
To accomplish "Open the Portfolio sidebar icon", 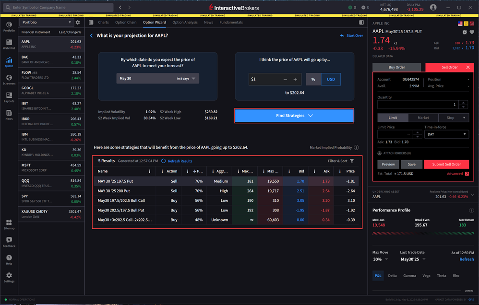I will pos(9,26).
